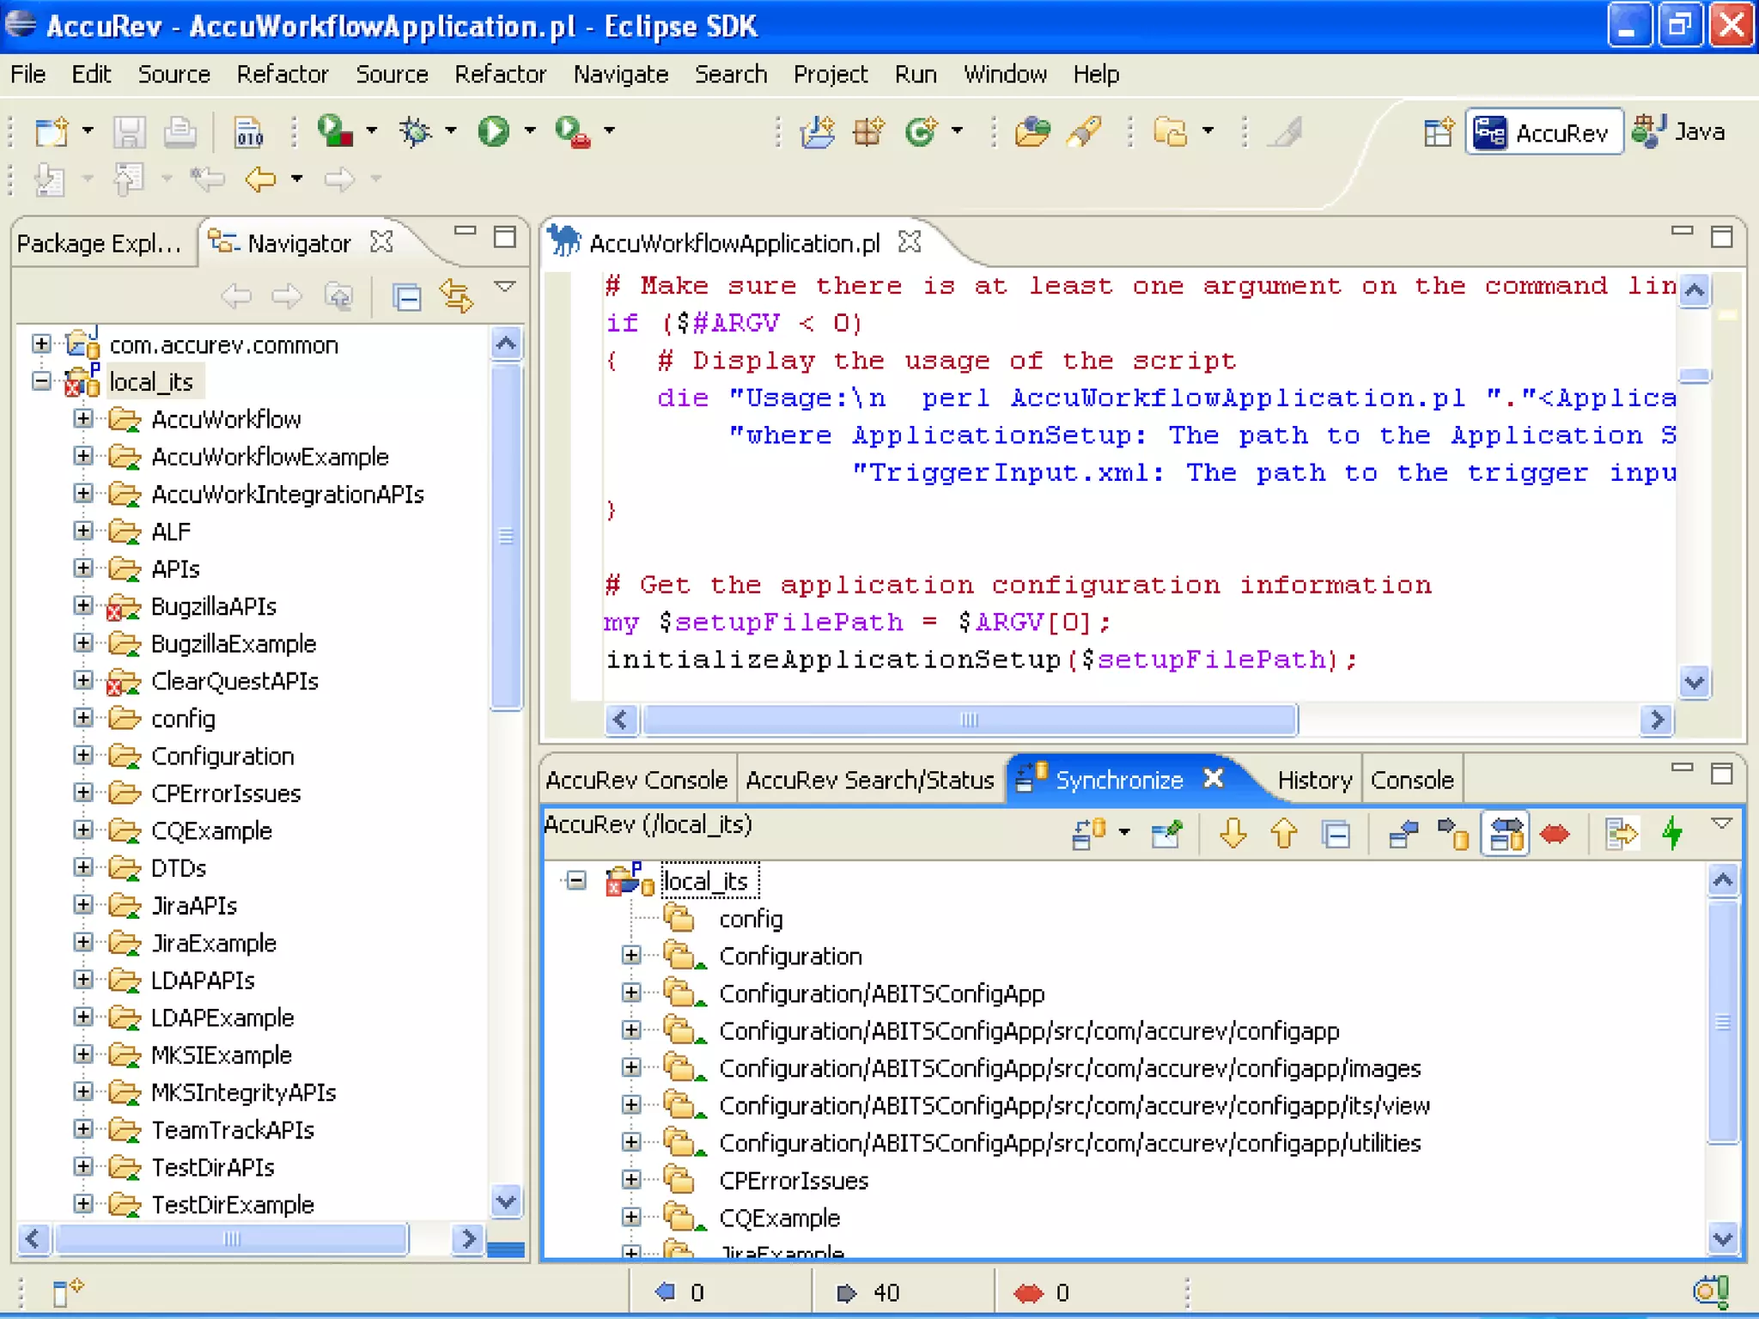Click the Print toolbar icon
This screenshot has height=1319, width=1759.
(x=180, y=131)
